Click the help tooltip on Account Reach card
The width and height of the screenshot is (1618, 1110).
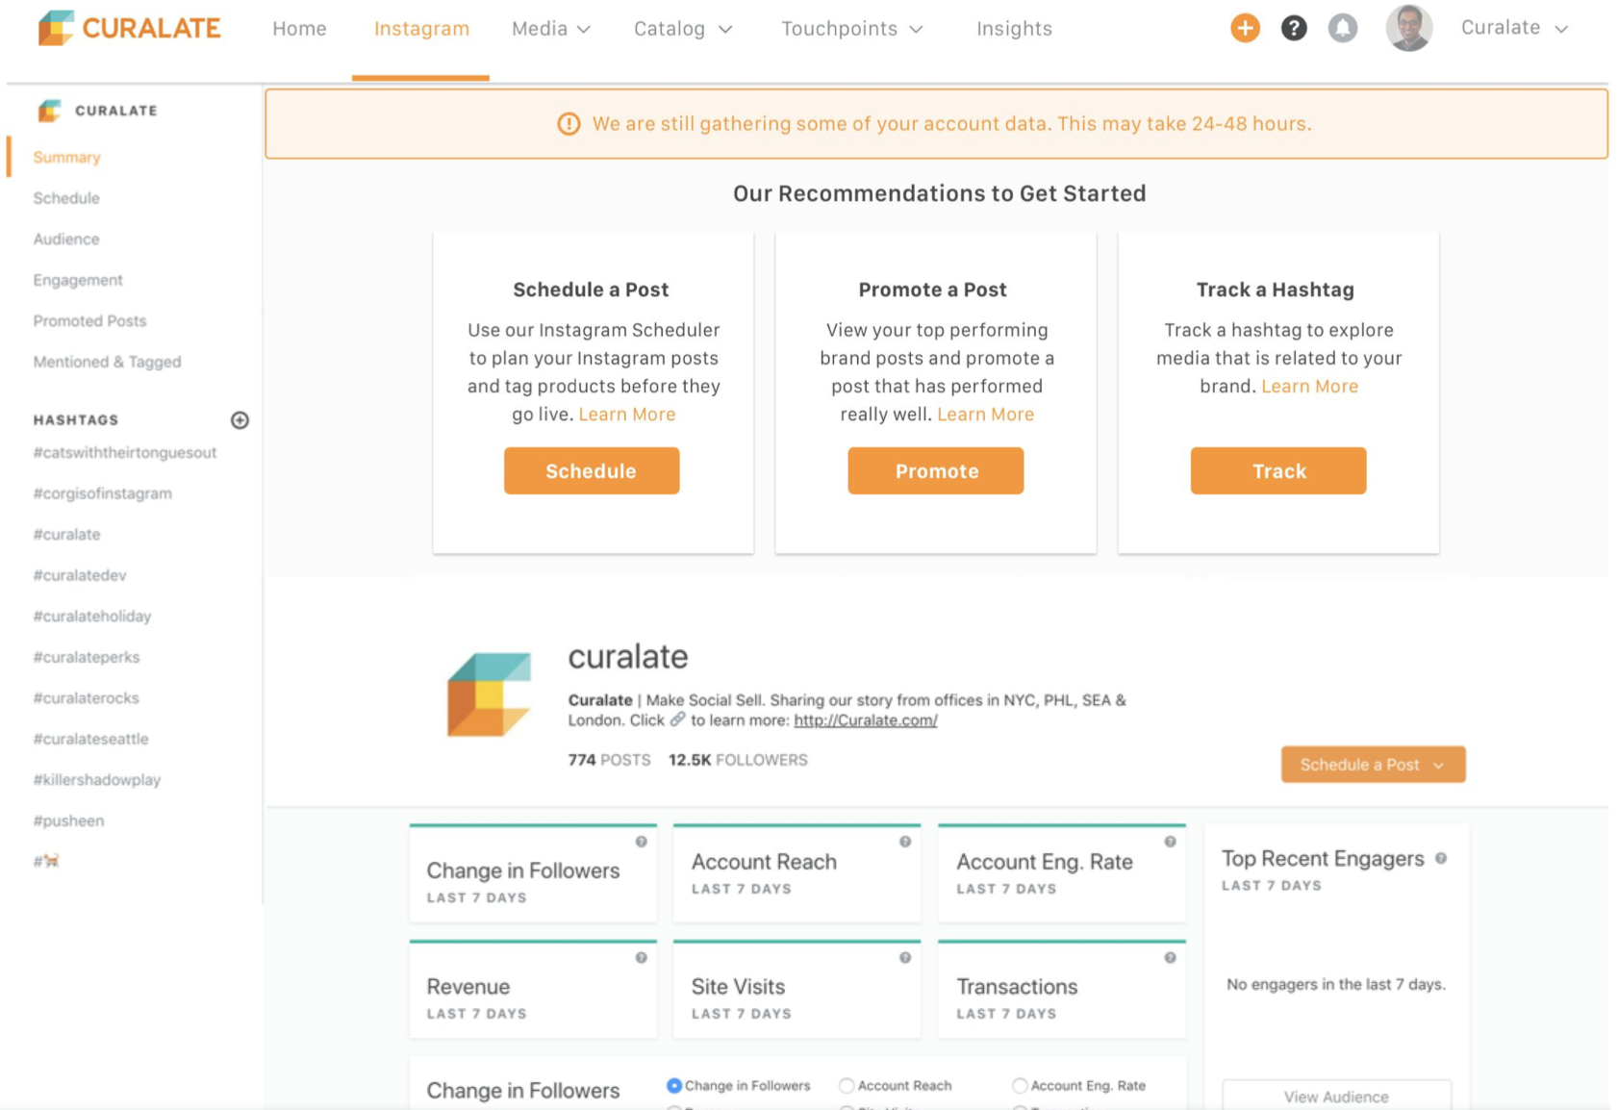click(x=905, y=840)
